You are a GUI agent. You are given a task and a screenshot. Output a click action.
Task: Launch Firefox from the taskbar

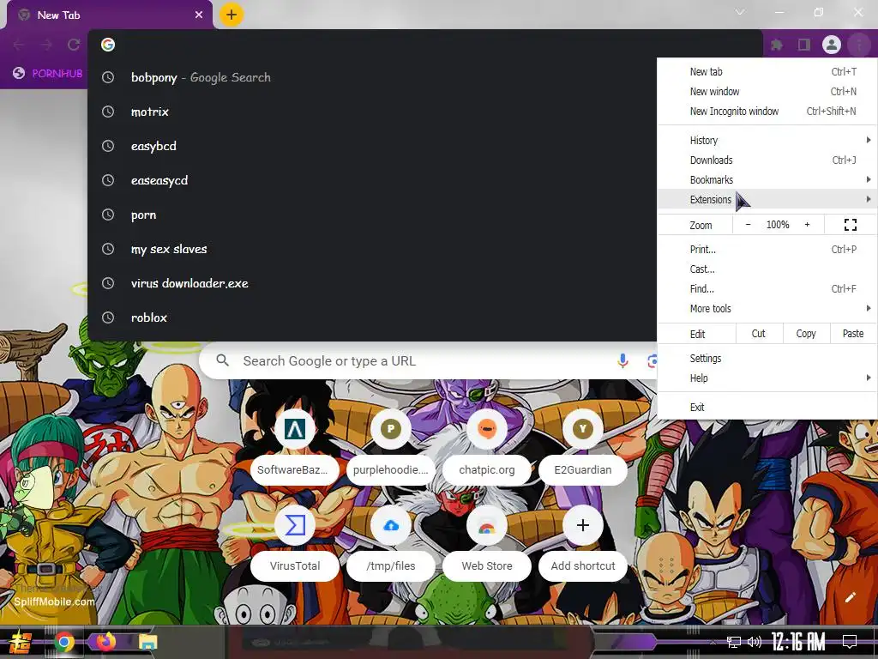(x=105, y=642)
